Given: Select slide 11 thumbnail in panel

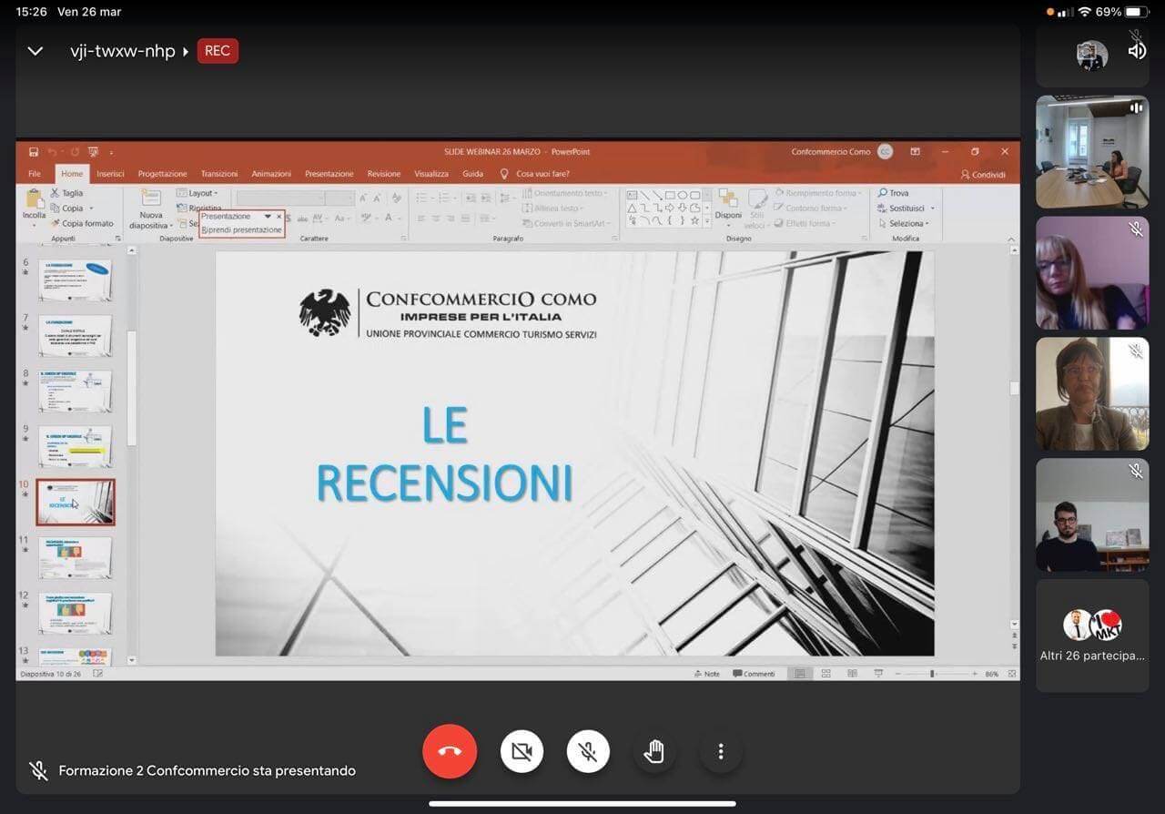Looking at the screenshot, I should [x=76, y=557].
